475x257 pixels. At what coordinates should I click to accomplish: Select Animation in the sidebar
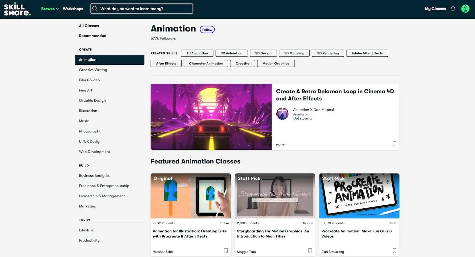tap(109, 60)
